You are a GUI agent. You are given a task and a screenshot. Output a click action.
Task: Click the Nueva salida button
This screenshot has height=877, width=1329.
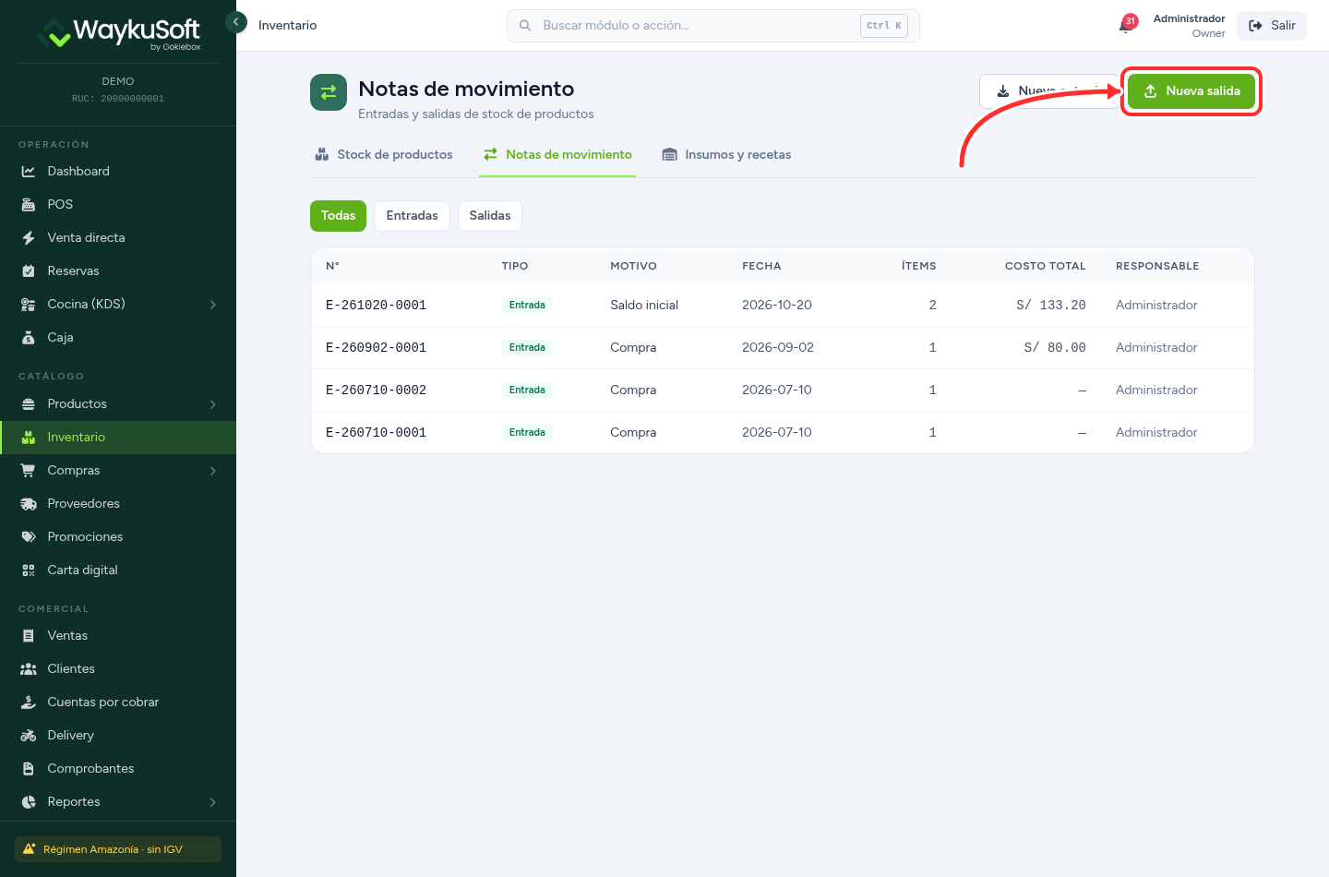(1191, 91)
